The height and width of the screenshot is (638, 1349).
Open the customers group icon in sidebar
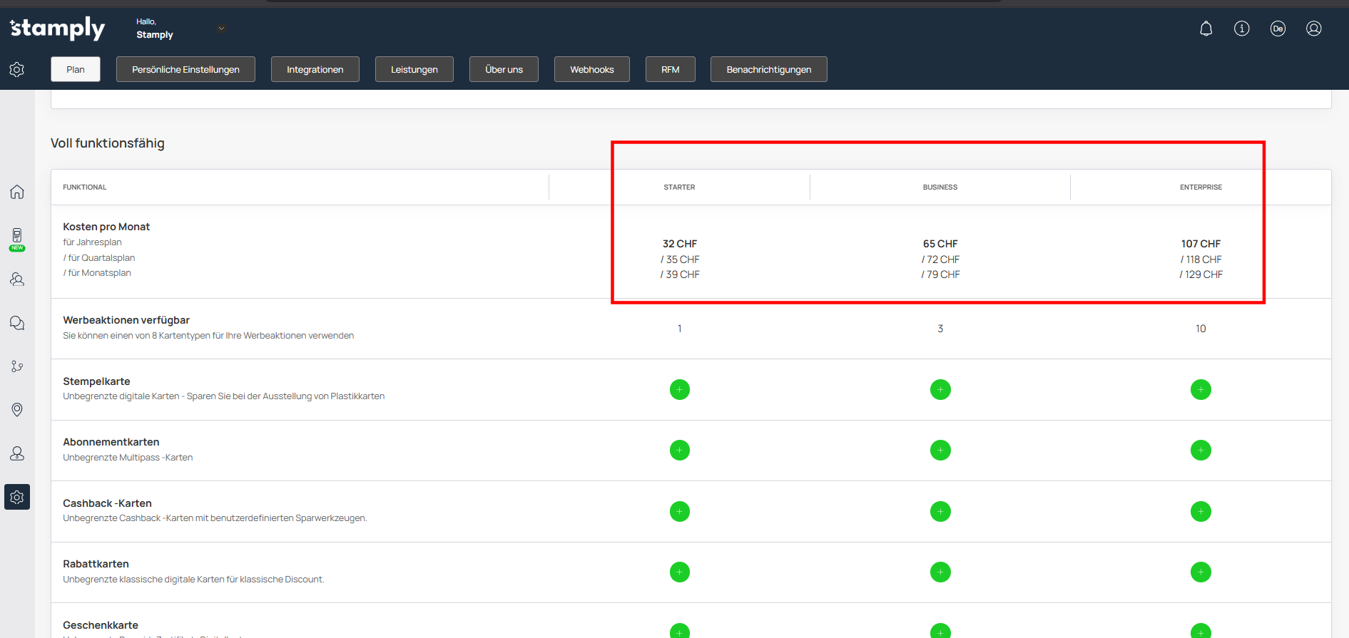point(17,279)
